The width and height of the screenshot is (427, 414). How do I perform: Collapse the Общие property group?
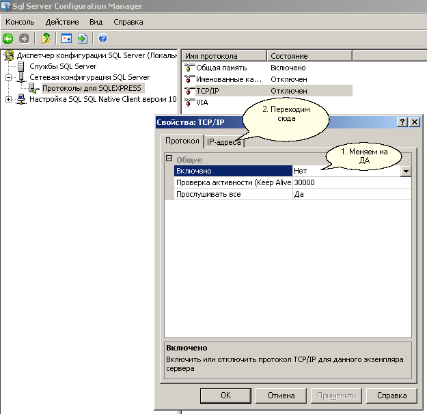coord(169,159)
